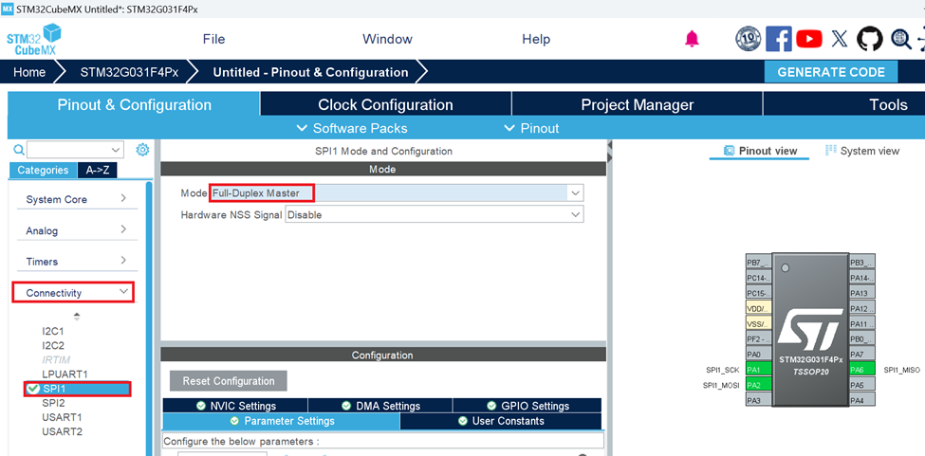Expand the Timers category
The image size is (925, 456).
coord(76,261)
